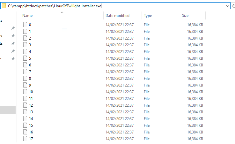Select the file icon for file 10
Viewport: 235px width, 144px height.
point(25,92)
